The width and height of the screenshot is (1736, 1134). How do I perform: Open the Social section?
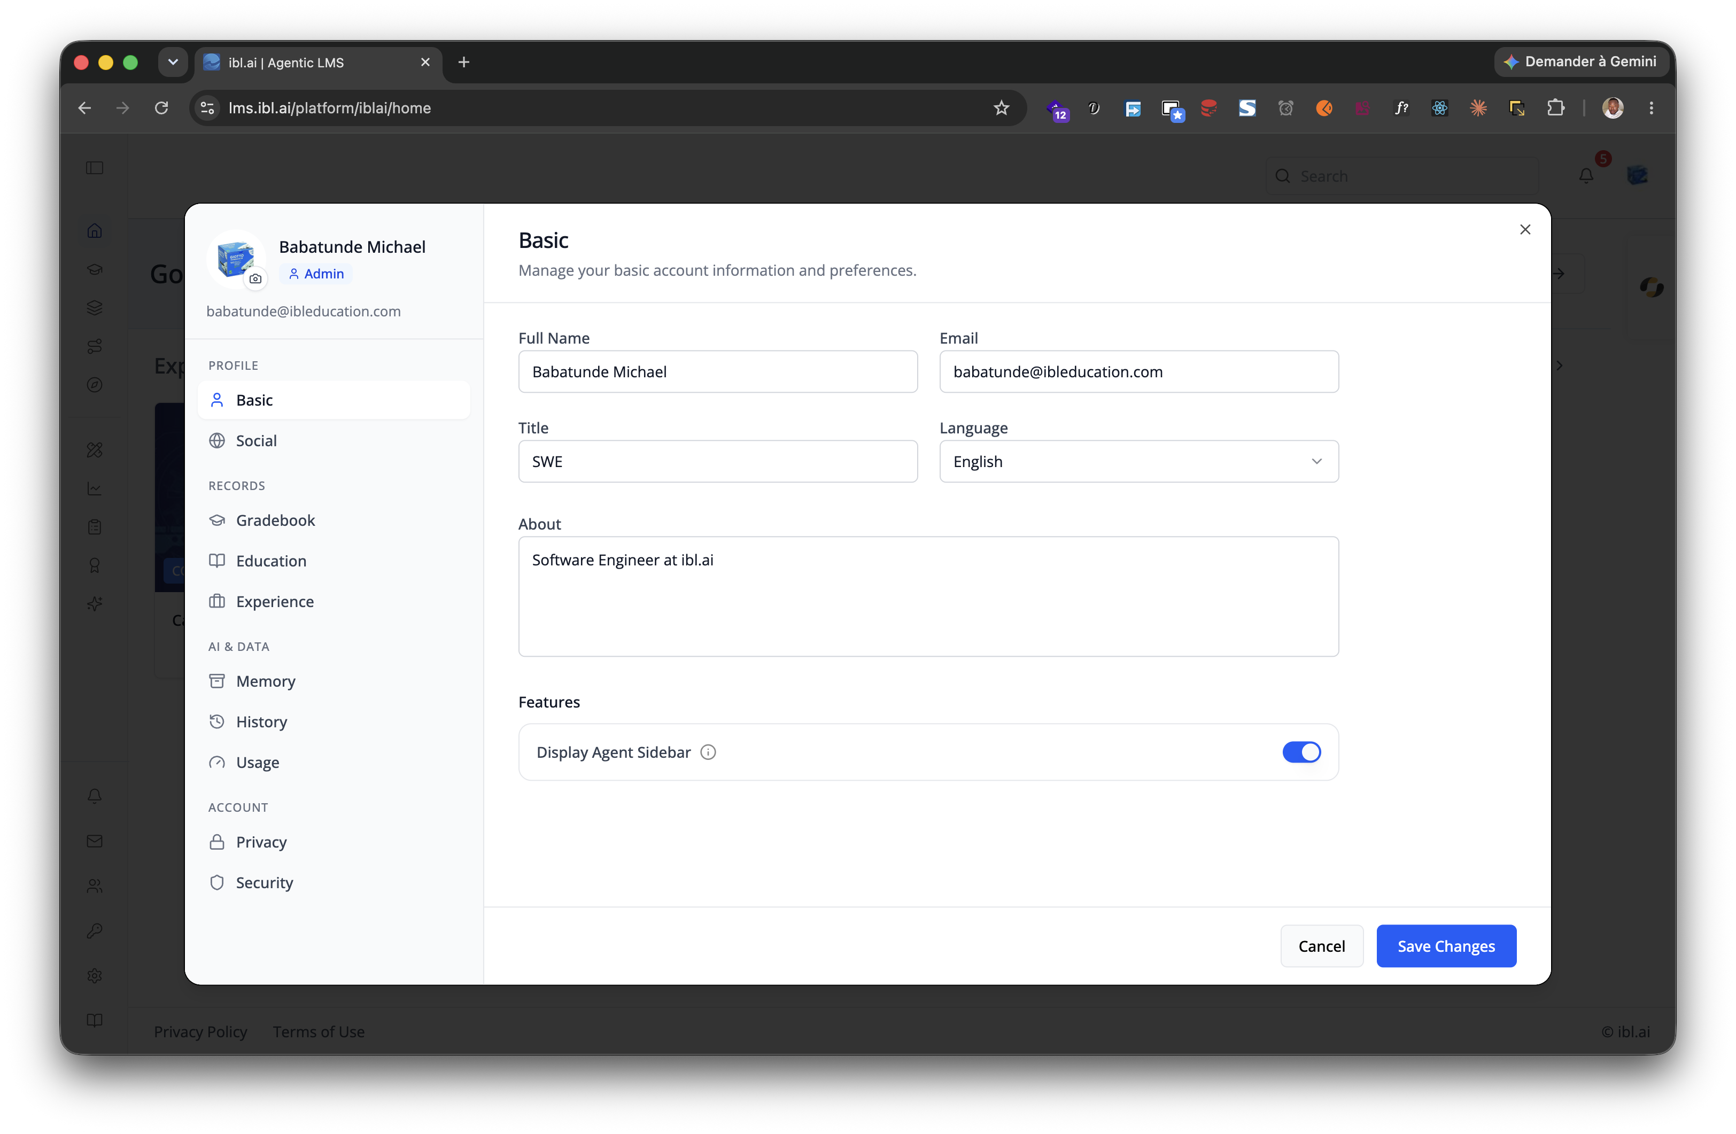point(334,440)
